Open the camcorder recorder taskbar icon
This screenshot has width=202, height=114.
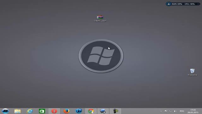click(x=116, y=111)
